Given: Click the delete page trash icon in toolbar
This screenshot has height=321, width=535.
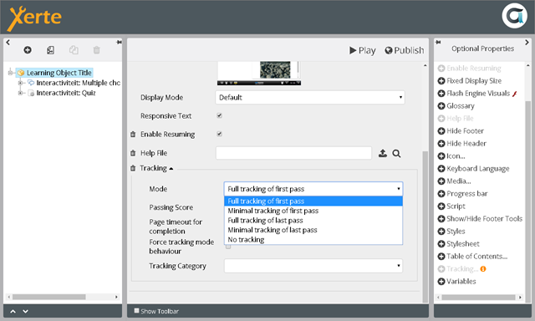Looking at the screenshot, I should click(x=97, y=50).
